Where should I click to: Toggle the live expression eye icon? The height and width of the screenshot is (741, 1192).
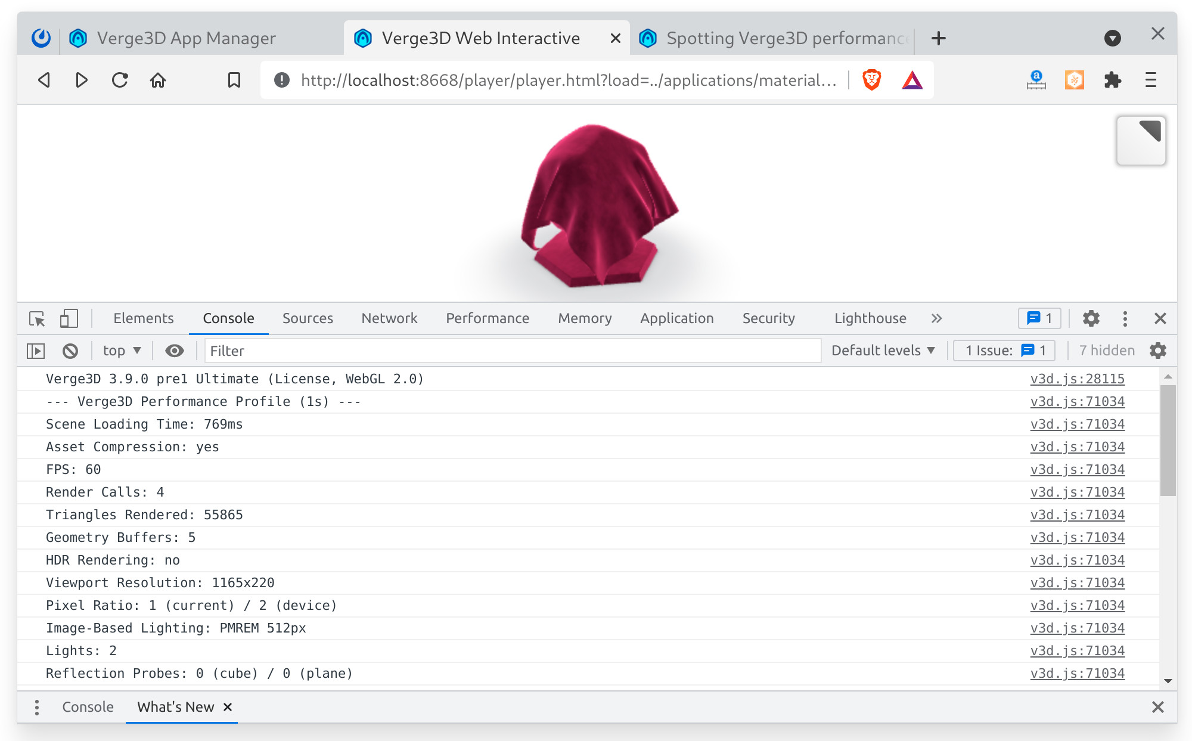[x=174, y=351]
